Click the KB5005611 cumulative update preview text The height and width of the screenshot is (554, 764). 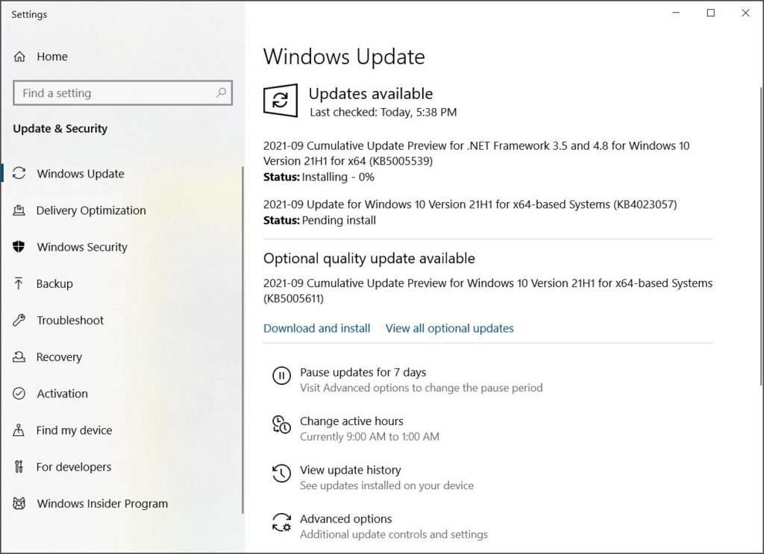tap(488, 290)
